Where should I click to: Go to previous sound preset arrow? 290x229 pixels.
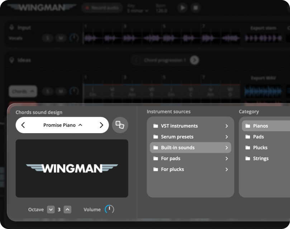[23, 125]
